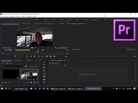Click the Insert button in Source monitor
Viewport: 138px width, 103px height.
pyautogui.click(x=47, y=56)
